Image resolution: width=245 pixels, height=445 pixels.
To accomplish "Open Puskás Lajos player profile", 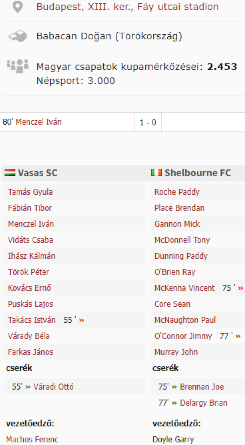I will (x=30, y=304).
